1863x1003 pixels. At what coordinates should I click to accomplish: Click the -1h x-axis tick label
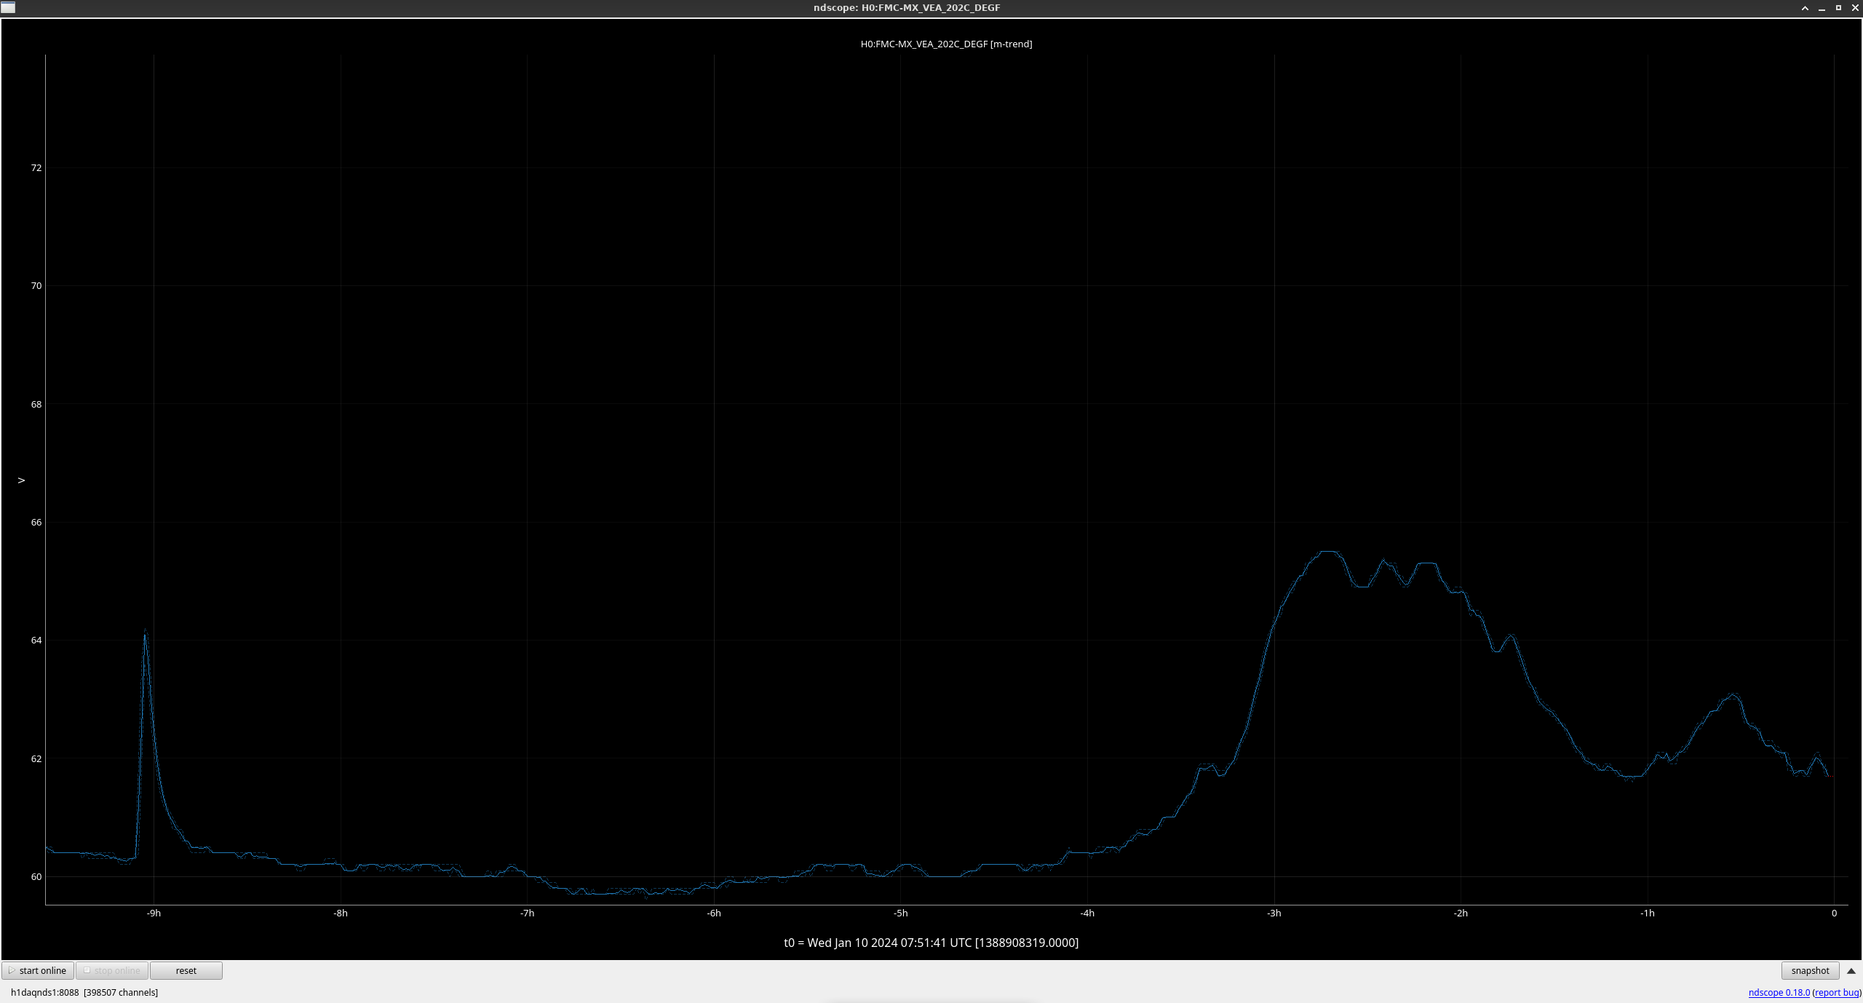point(1647,913)
